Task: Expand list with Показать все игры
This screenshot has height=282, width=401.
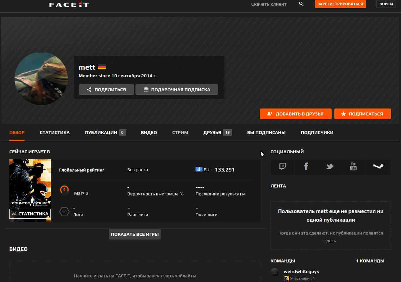Action: click(135, 234)
